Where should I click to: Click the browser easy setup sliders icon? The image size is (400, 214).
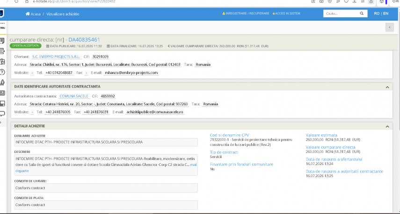[363, 1]
